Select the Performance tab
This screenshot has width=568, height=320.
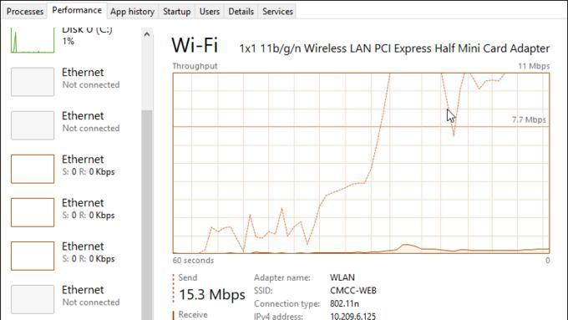point(77,10)
